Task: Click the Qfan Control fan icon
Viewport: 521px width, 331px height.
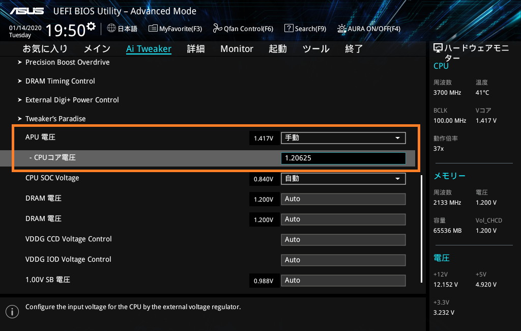Action: 217,29
